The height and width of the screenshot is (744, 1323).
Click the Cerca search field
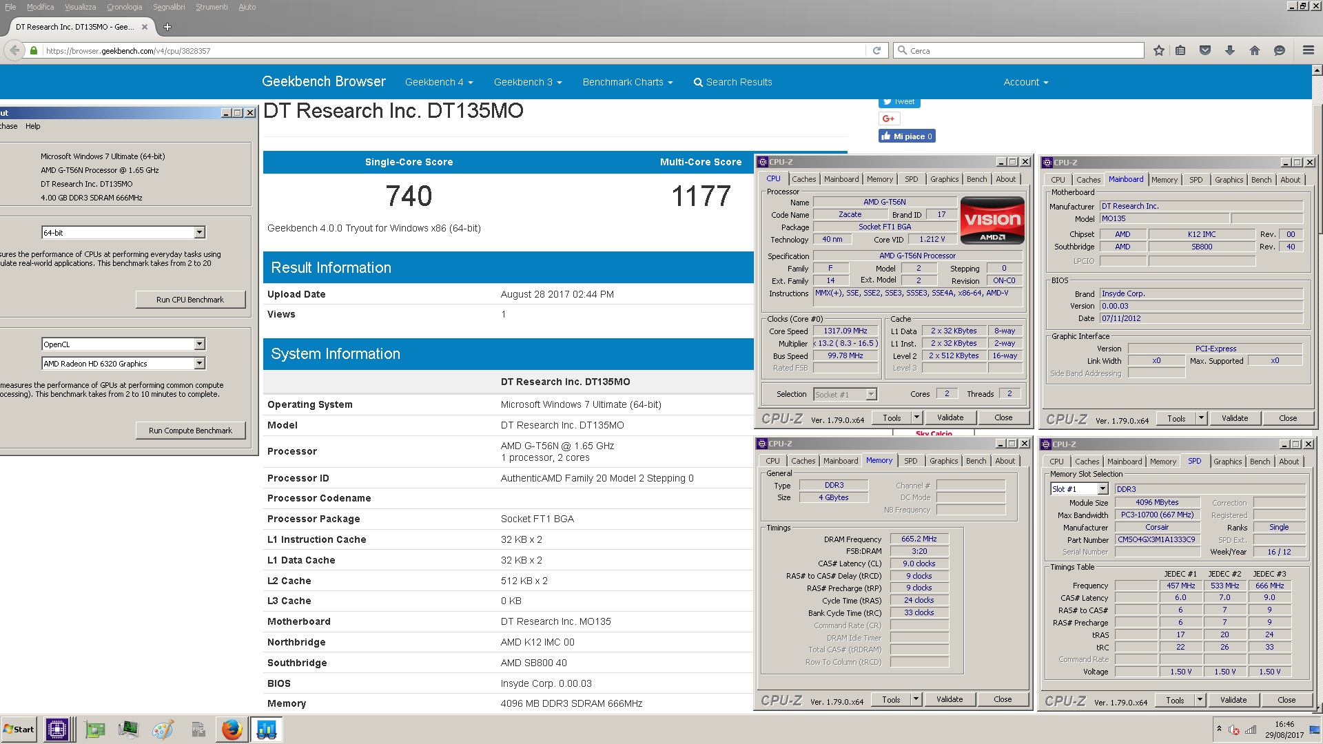click(x=1018, y=51)
